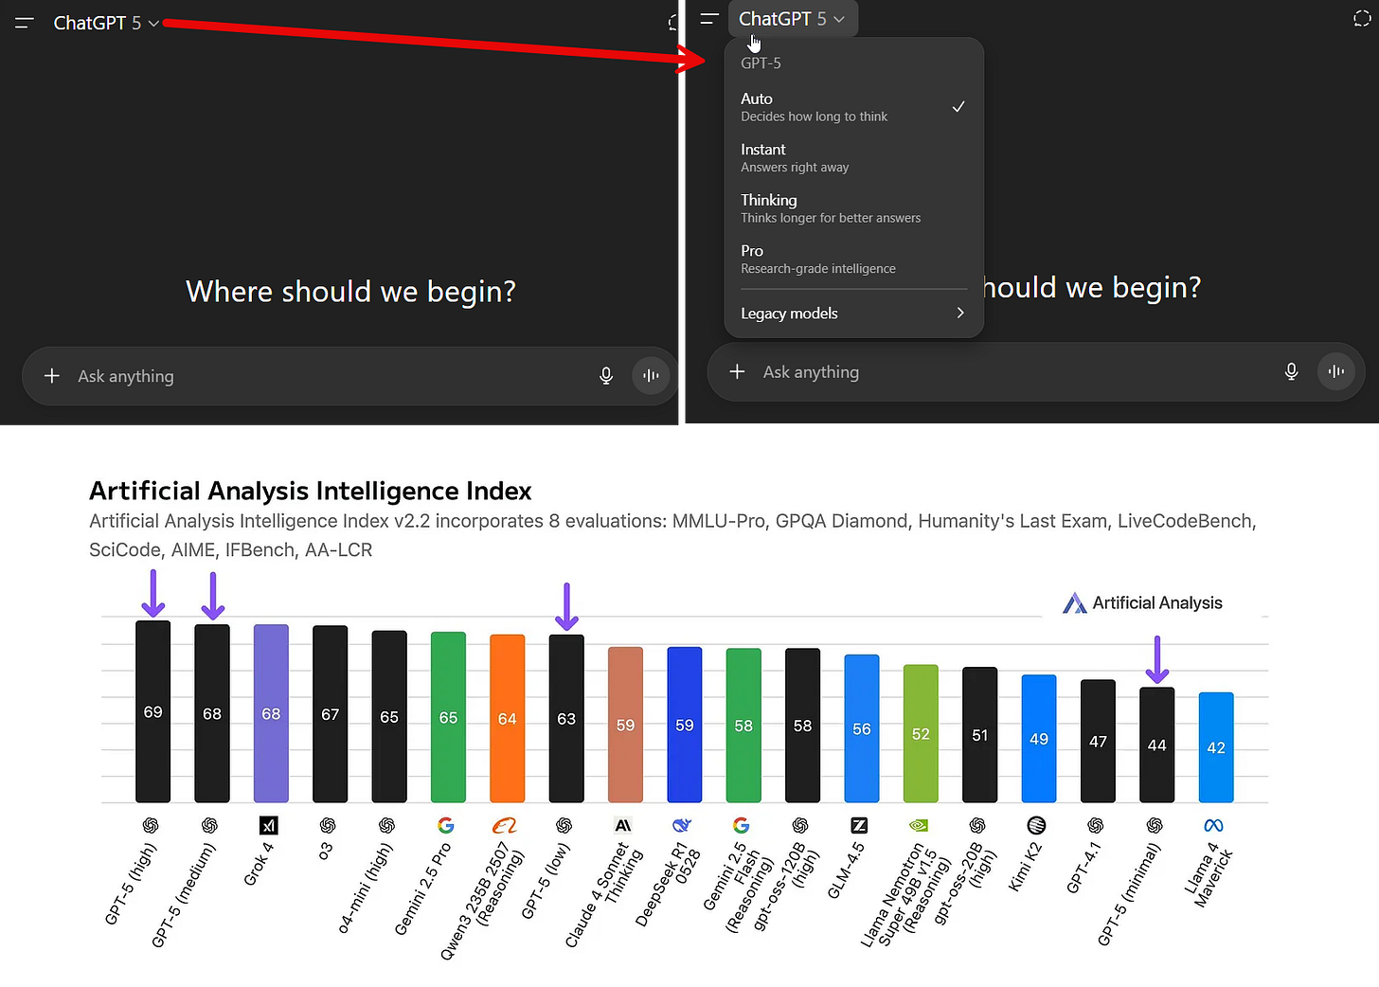Click microphone dictate icon in left window

click(606, 376)
